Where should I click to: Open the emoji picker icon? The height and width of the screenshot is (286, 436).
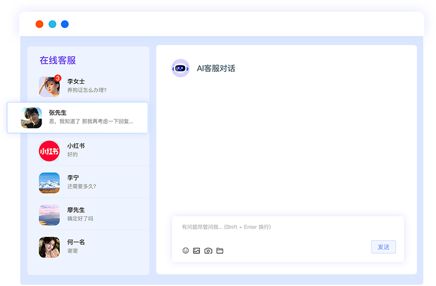point(186,251)
